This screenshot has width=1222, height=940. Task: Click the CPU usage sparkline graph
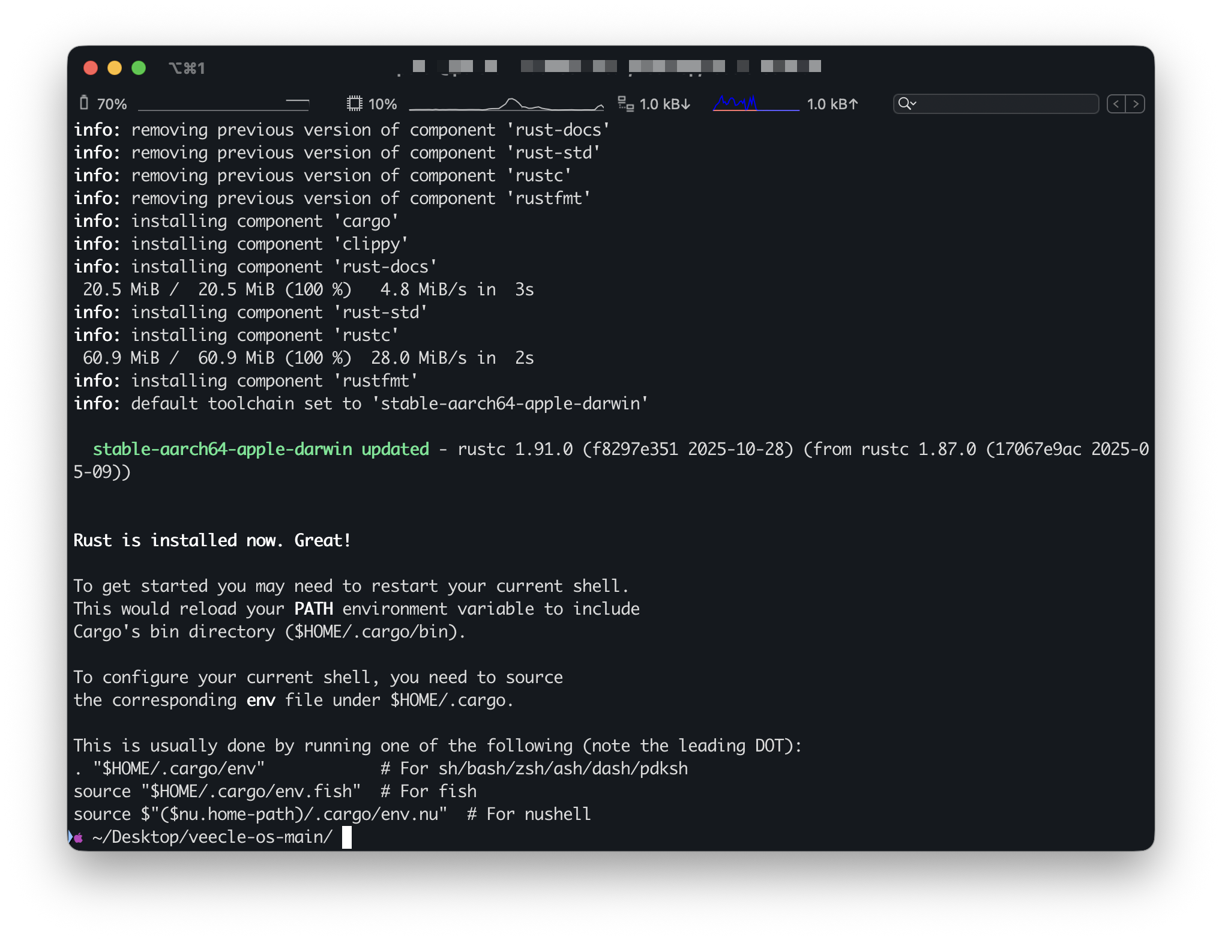pyautogui.click(x=506, y=104)
